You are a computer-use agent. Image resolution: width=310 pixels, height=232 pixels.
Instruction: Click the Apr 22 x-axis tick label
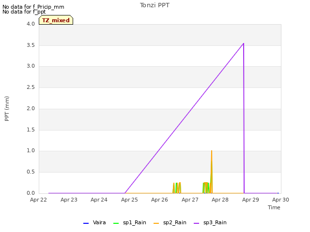pos(38,200)
